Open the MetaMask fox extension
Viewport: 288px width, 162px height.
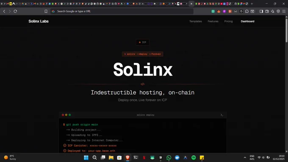tap(219, 11)
